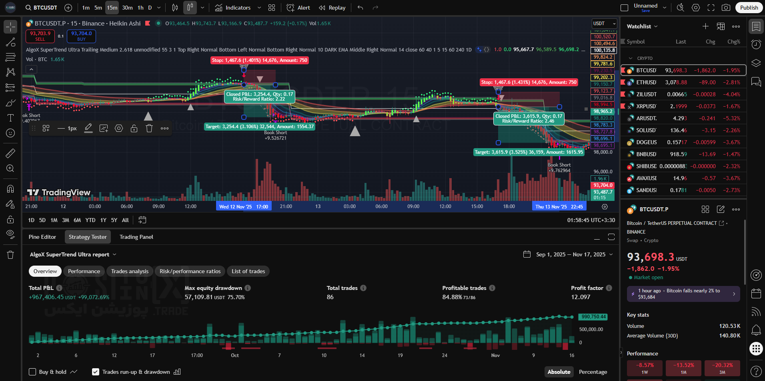Open the USDT currency dropdown
Image resolution: width=765 pixels, height=381 pixels.
(604, 24)
